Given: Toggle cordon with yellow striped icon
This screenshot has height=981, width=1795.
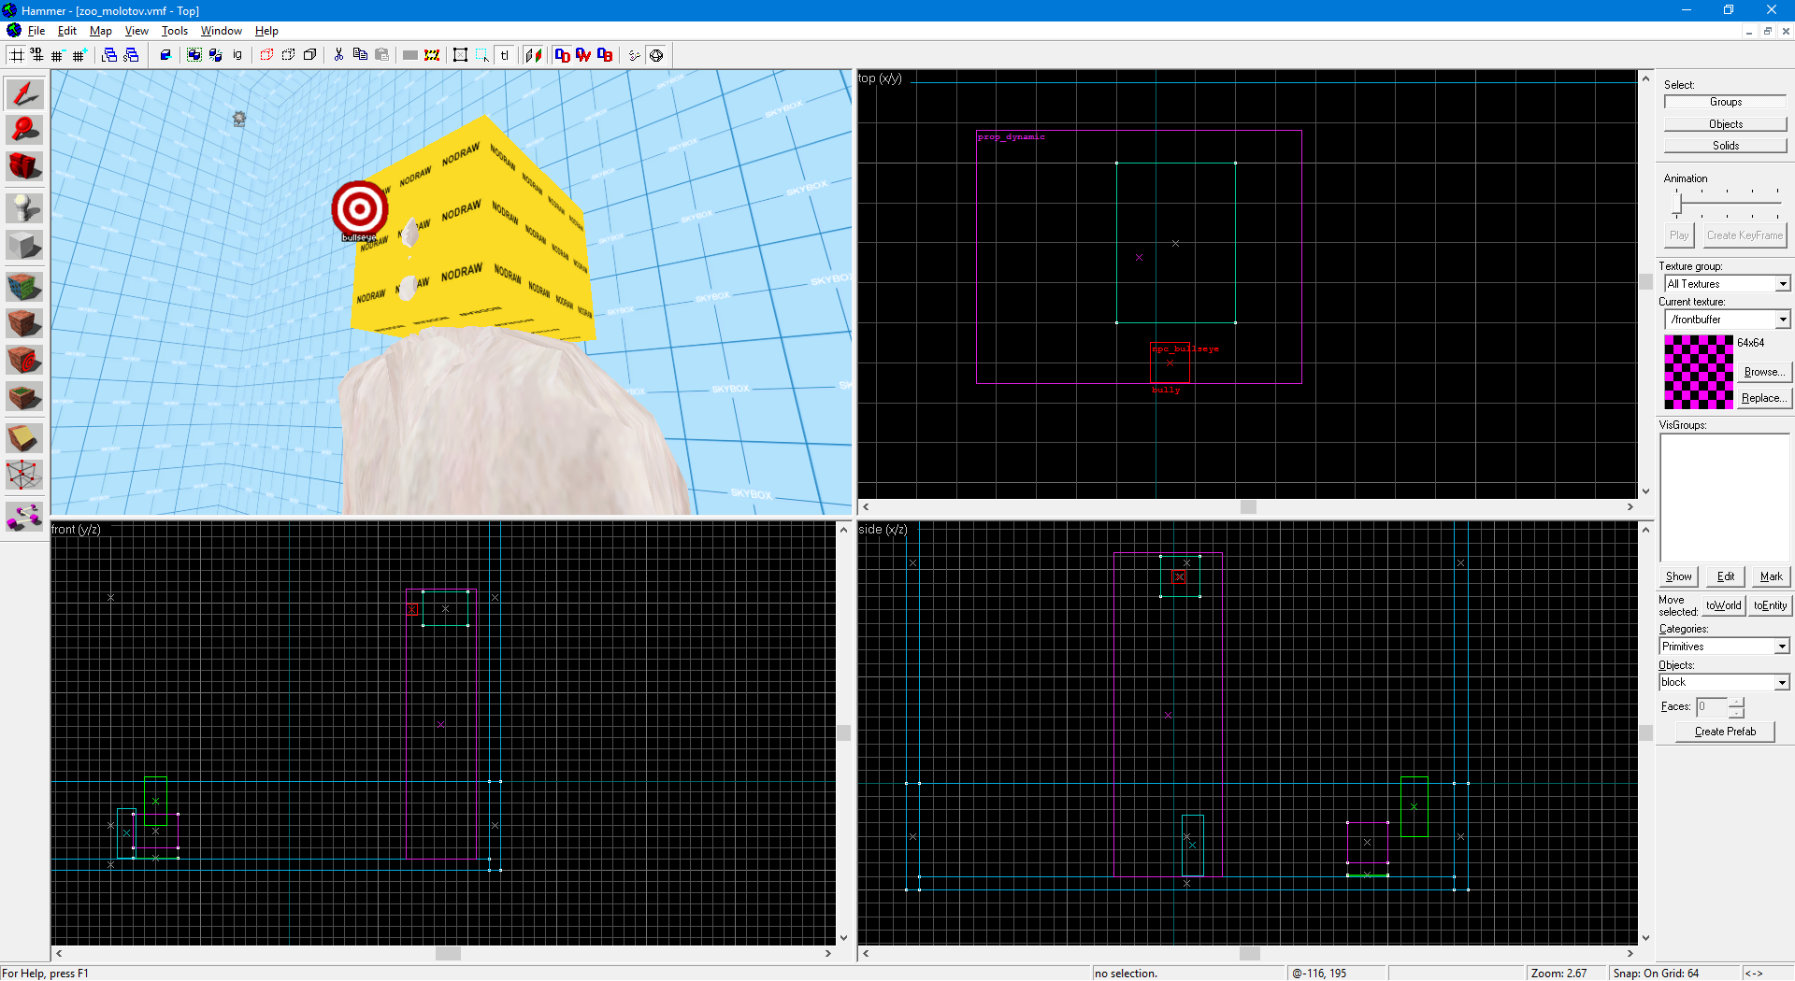Looking at the screenshot, I should 432,55.
